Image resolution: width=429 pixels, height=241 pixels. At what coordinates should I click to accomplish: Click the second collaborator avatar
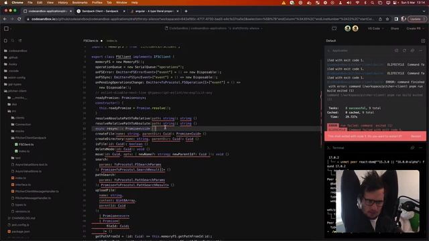[355, 28]
